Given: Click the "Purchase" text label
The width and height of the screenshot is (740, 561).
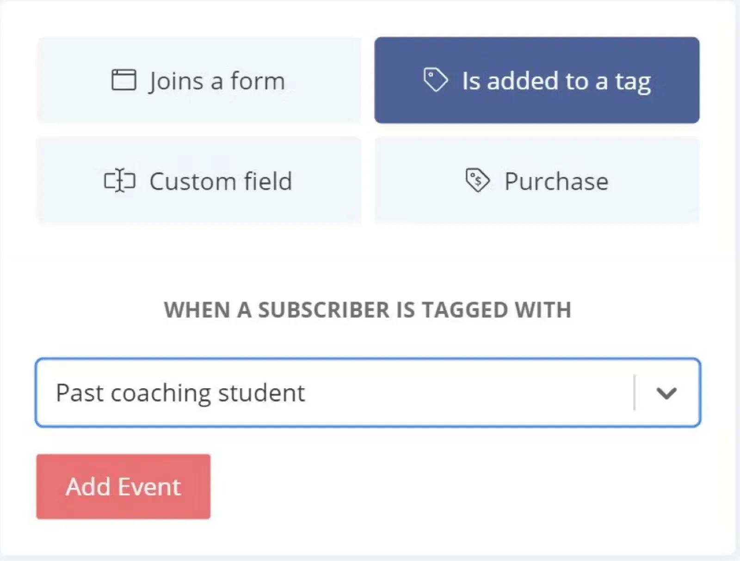Looking at the screenshot, I should click(x=556, y=181).
